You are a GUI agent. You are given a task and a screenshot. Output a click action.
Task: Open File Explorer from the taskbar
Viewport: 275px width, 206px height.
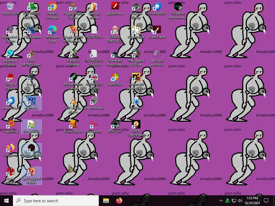[x=106, y=201]
